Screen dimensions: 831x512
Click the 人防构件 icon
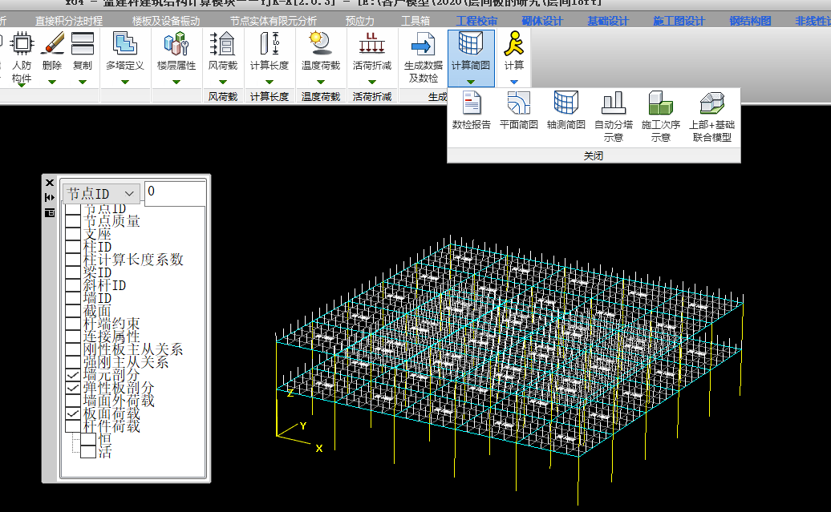tap(22, 43)
